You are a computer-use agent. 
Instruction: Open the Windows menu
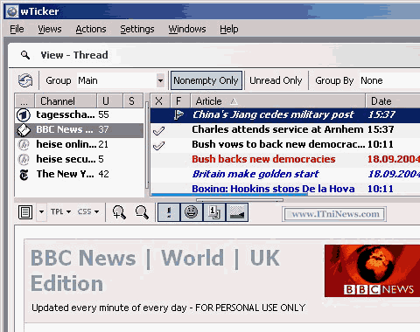[187, 29]
